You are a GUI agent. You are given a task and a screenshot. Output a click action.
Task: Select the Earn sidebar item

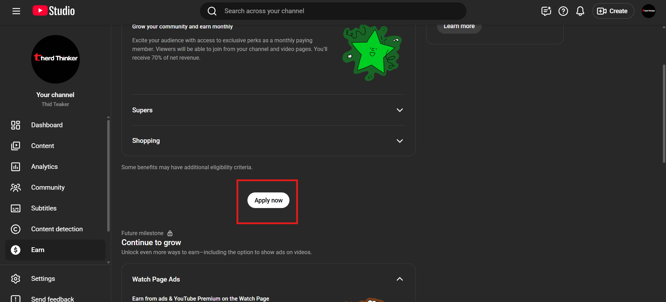click(38, 250)
